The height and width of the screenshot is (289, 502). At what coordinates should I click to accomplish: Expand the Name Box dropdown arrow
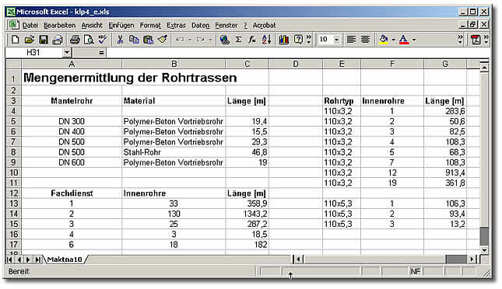click(66, 52)
